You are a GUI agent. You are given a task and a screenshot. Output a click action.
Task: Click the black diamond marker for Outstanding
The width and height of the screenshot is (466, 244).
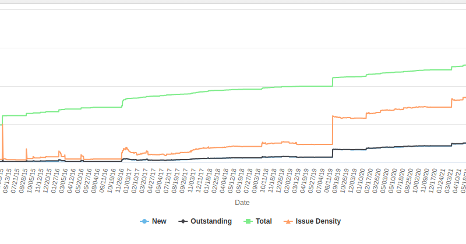(x=183, y=221)
